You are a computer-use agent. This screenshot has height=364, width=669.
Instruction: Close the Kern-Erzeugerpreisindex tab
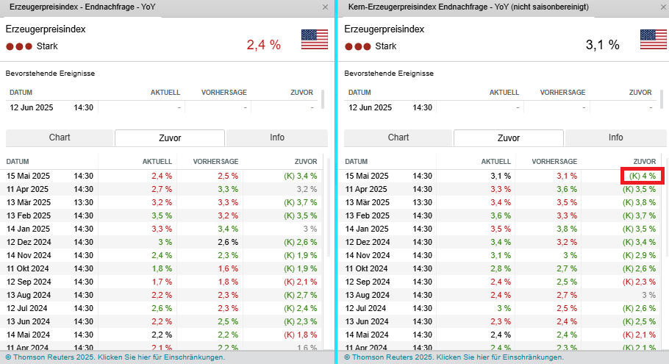[x=664, y=7]
